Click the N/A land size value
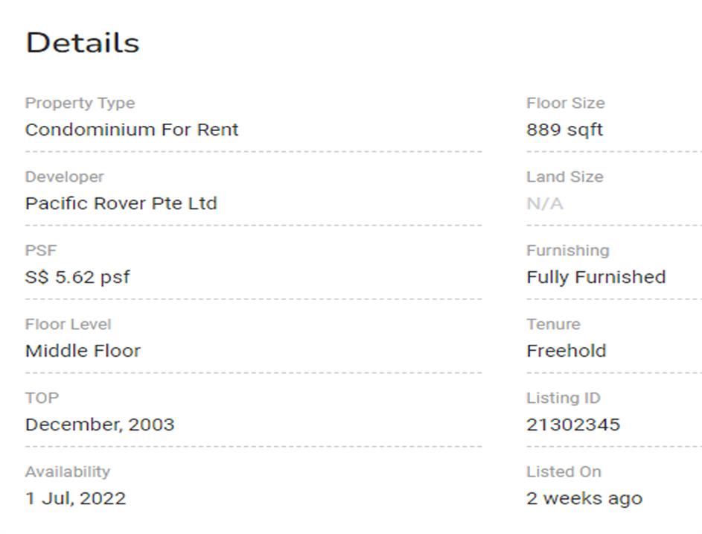The image size is (702, 534). 544,203
